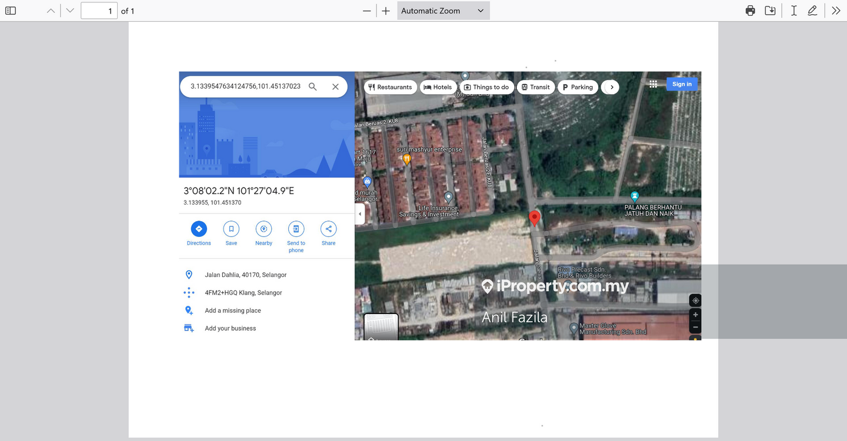Click the Sign in button
The width and height of the screenshot is (847, 441).
point(682,84)
